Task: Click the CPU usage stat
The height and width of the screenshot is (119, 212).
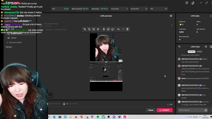Action: pos(60,9)
